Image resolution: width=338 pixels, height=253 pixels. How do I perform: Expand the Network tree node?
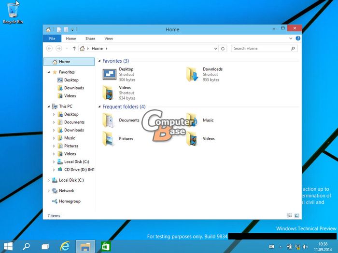pos(49,191)
